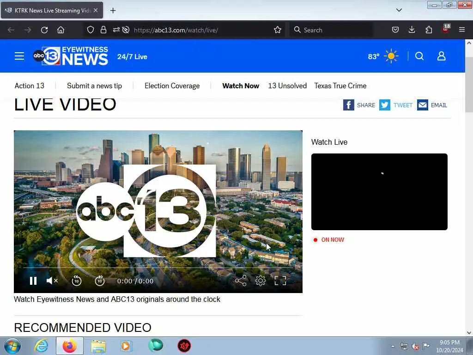The width and height of the screenshot is (473, 355).
Task: Skip forward 10 seconds in video
Action: 100,281
